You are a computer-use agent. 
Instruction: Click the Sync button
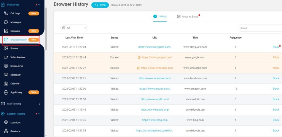point(100,5)
